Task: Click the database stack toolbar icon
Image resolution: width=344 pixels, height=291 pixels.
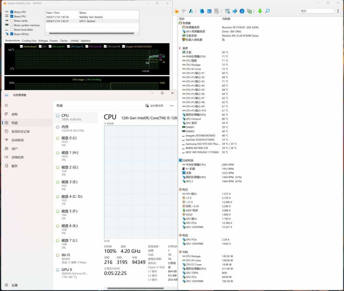Action: 209,11
